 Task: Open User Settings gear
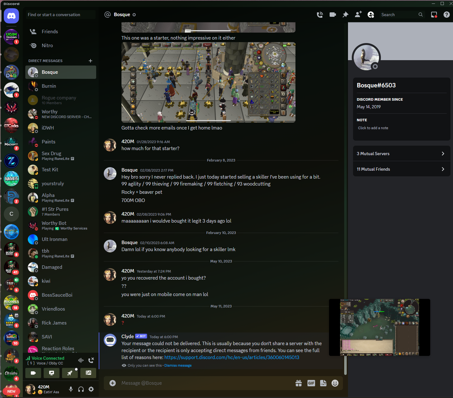(91, 389)
